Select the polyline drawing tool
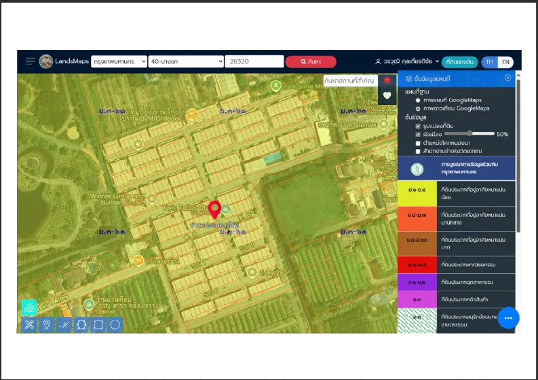This screenshot has width=538, height=380. [x=64, y=324]
